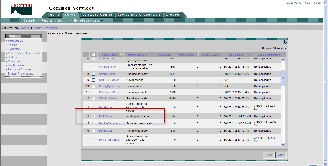Click the Start button
328x166 pixels.
[269, 155]
